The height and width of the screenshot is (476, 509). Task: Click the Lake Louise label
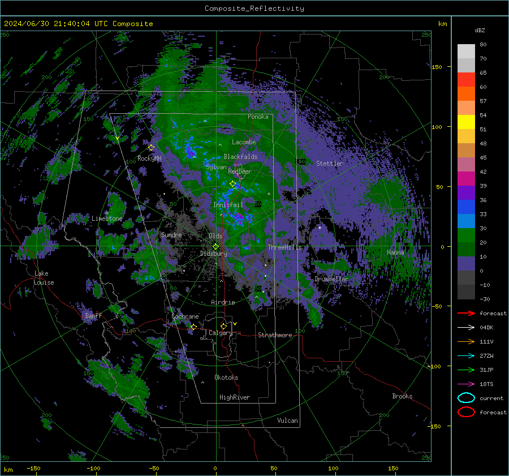coord(44,278)
